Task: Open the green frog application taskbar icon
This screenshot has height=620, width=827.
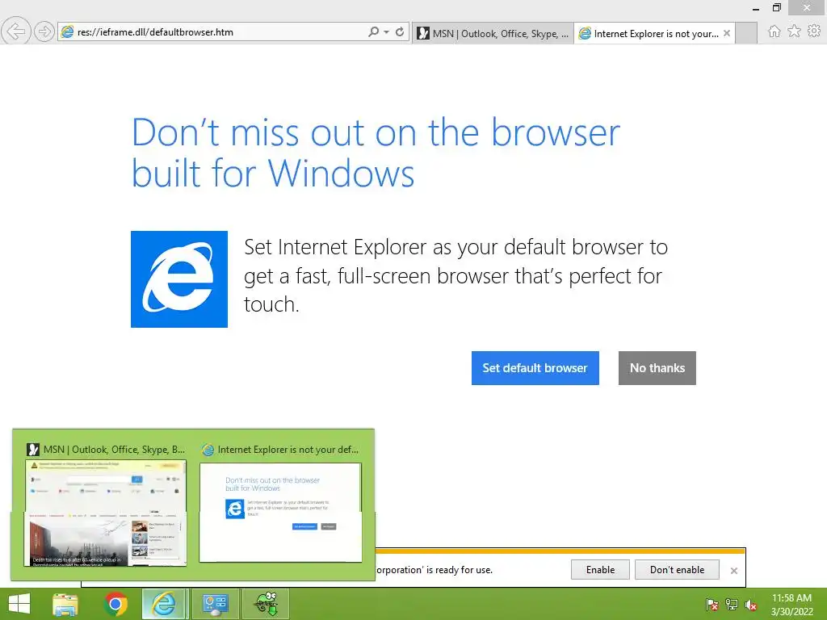Action: pyautogui.click(x=266, y=604)
